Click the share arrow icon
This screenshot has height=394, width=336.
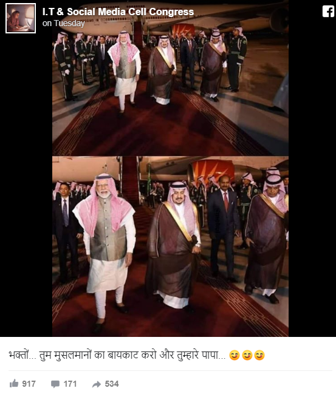point(97,384)
